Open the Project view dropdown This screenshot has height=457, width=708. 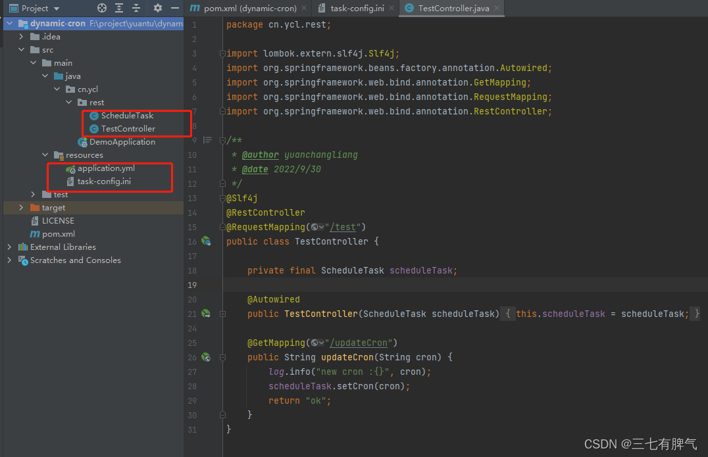(x=57, y=9)
